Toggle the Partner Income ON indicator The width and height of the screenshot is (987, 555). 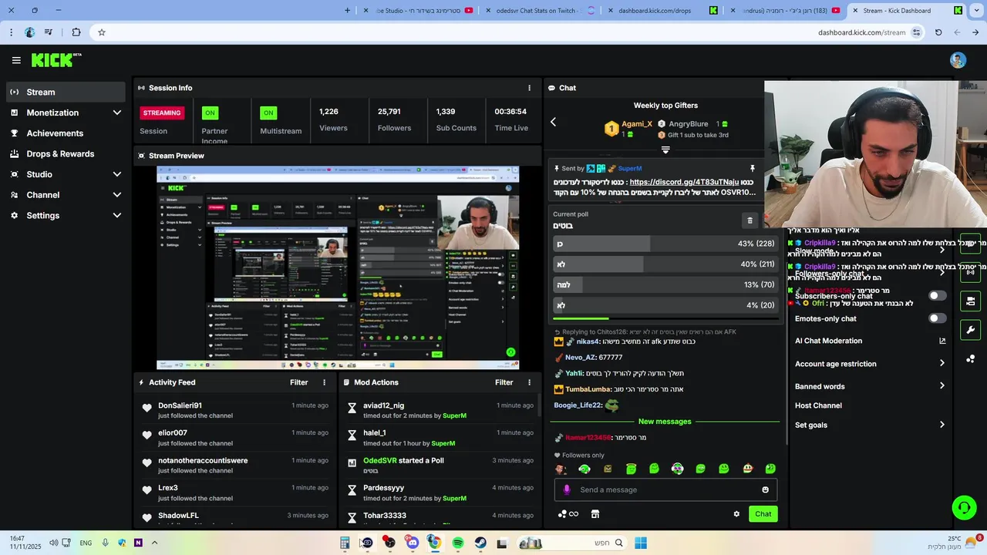click(210, 113)
